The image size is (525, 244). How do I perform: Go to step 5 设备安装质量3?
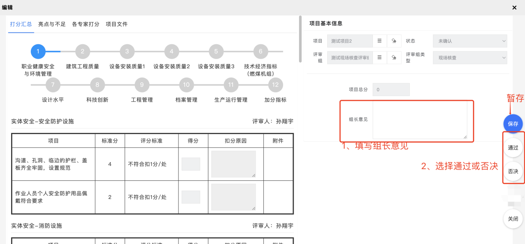216,52
